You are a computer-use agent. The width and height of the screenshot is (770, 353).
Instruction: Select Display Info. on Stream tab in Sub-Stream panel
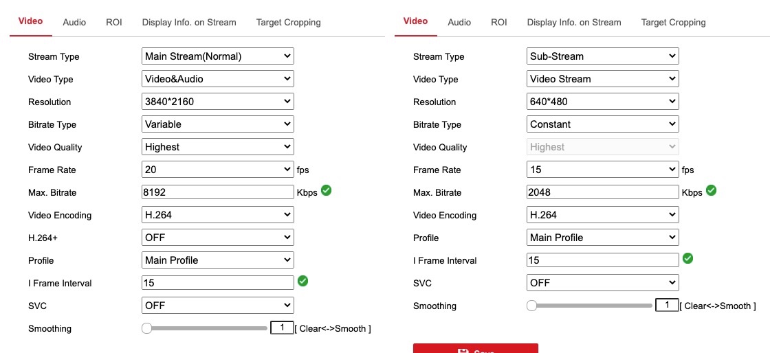pyautogui.click(x=573, y=22)
